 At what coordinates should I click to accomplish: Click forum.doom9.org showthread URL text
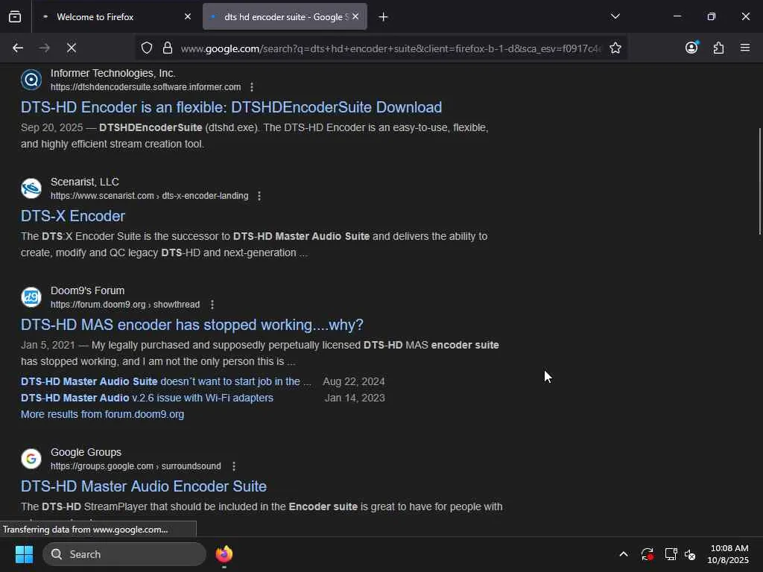click(x=125, y=305)
